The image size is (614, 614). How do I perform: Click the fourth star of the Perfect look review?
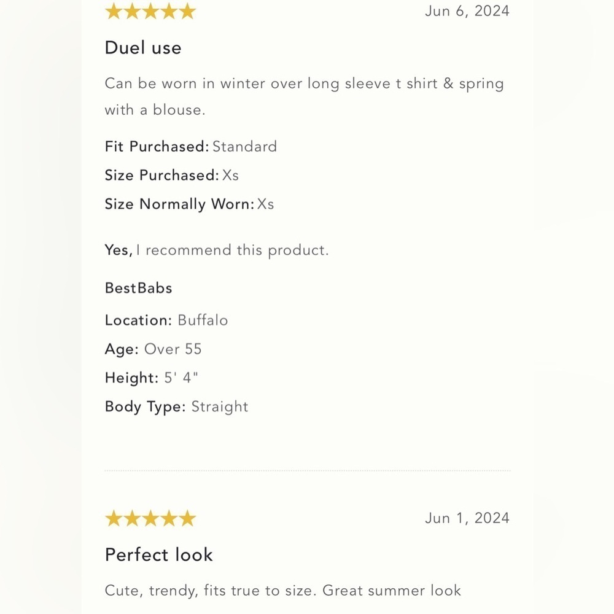(x=169, y=518)
